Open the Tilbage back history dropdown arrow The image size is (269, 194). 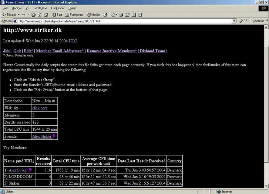click(19, 15)
